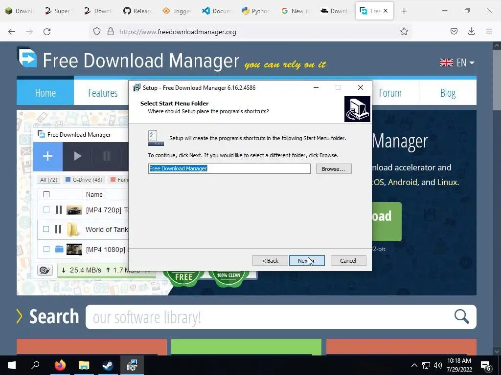This screenshot has height=375, width=501.
Task: Click the setup installer taskbar icon
Action: click(x=132, y=365)
